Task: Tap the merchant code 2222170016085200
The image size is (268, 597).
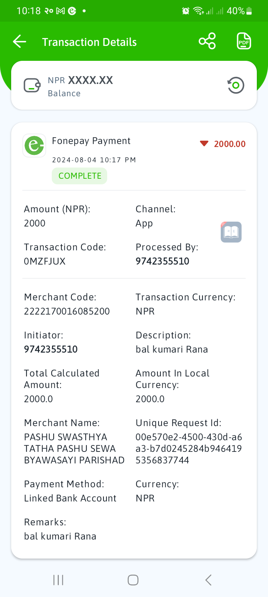Action: (x=67, y=311)
